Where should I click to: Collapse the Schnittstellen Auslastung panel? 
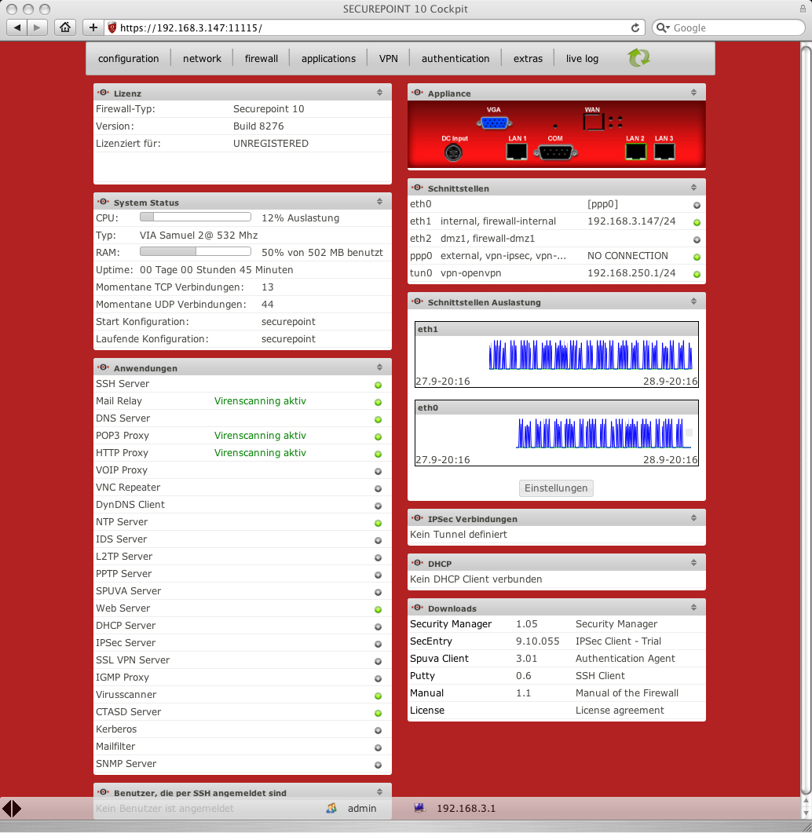(x=693, y=301)
